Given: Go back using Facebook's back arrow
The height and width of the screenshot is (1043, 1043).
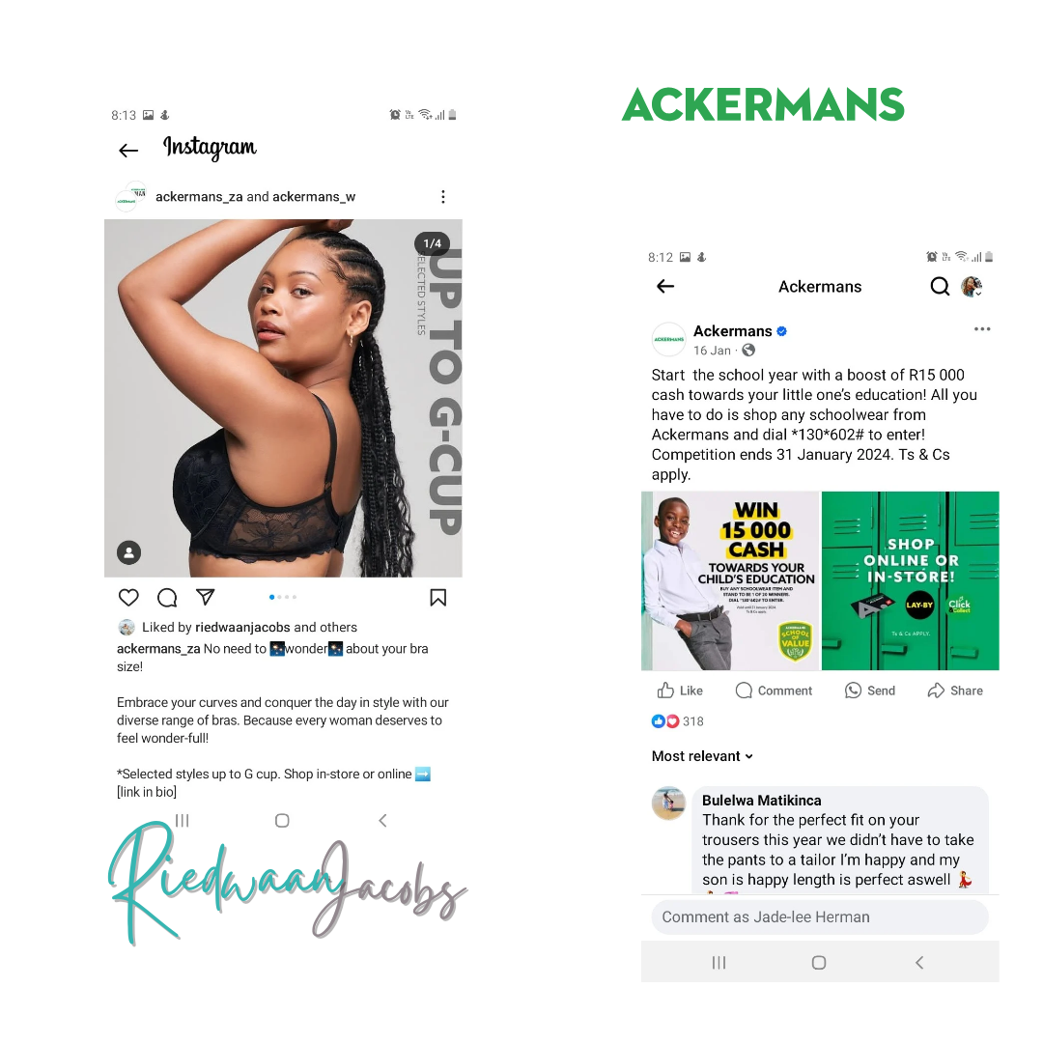Looking at the screenshot, I should point(665,286).
